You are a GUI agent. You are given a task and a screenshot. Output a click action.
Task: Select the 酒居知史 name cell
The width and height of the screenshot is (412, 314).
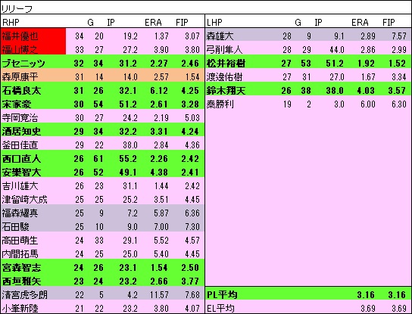click(21, 131)
